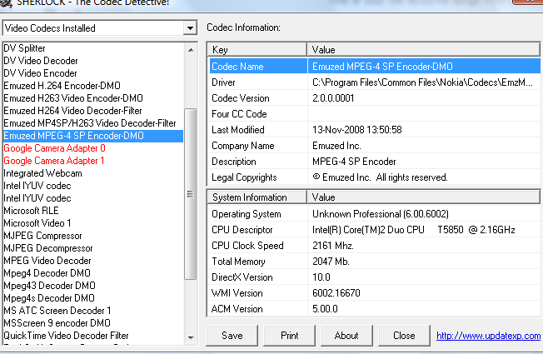Select MS ATC Screen Decoder 1 entry
This screenshot has height=354, width=543.
point(93,311)
